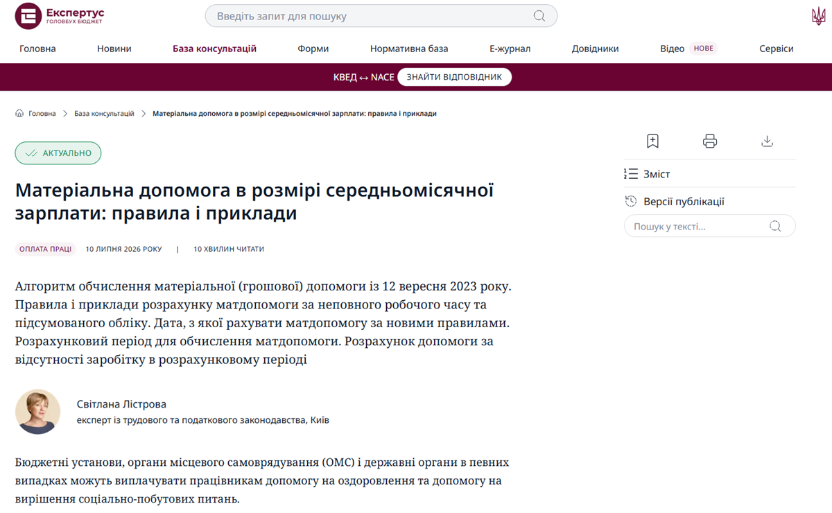
Task: Click the ЗНАЙТИ ВІДПОВІДНИК button
Action: [x=454, y=77]
